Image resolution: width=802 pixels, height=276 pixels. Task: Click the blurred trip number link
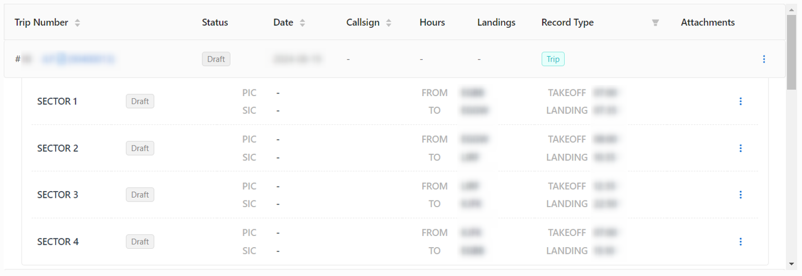click(78, 59)
